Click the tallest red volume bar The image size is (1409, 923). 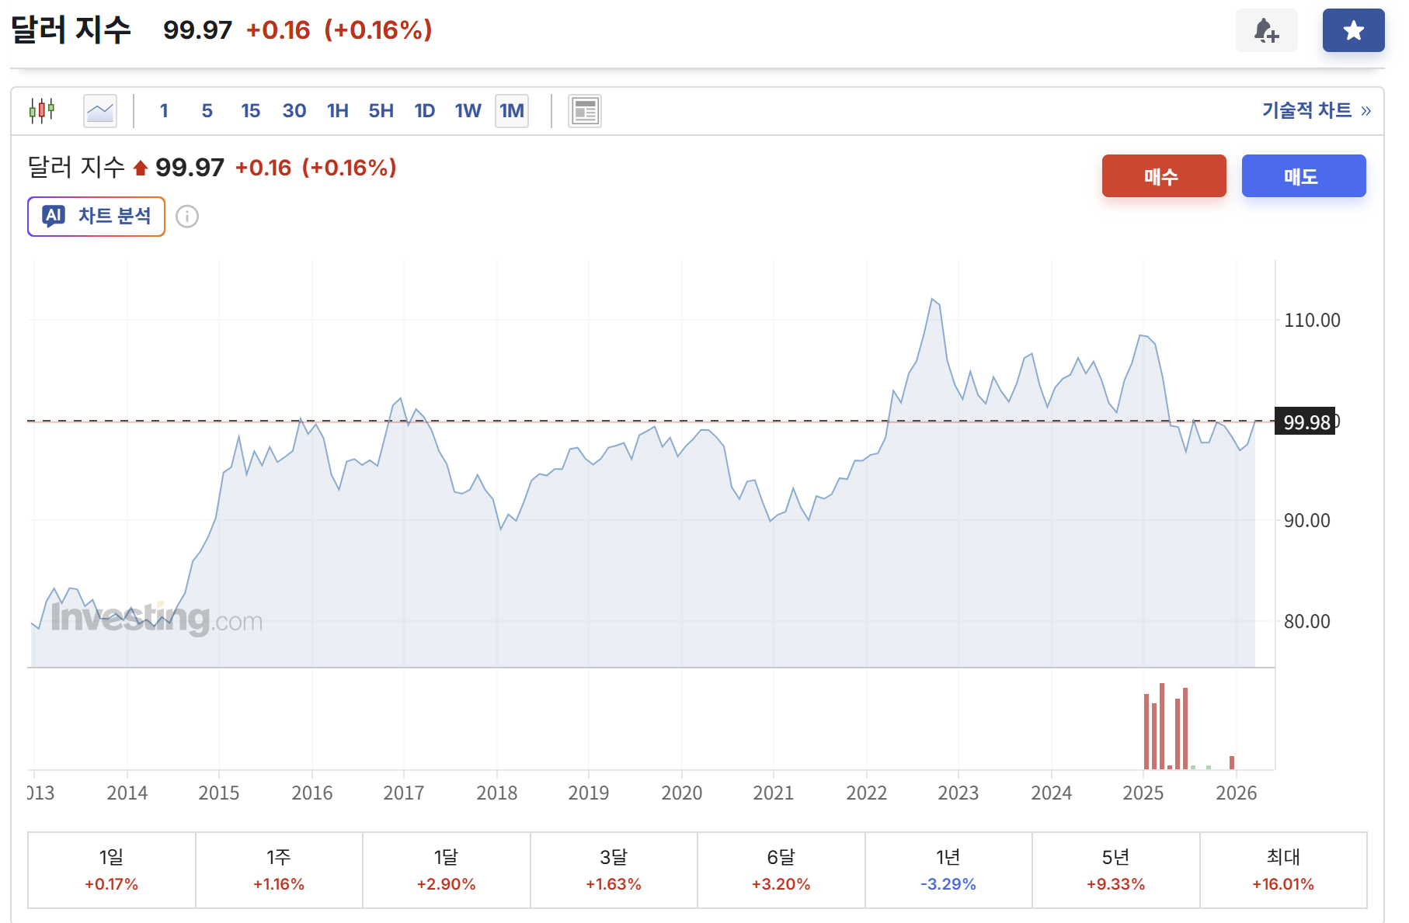tap(1162, 726)
